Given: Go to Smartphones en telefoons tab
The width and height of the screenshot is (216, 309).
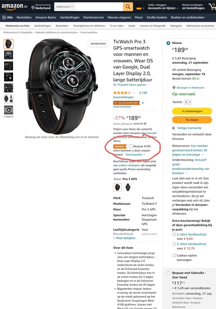Looking at the screenshot, I should [89, 25].
